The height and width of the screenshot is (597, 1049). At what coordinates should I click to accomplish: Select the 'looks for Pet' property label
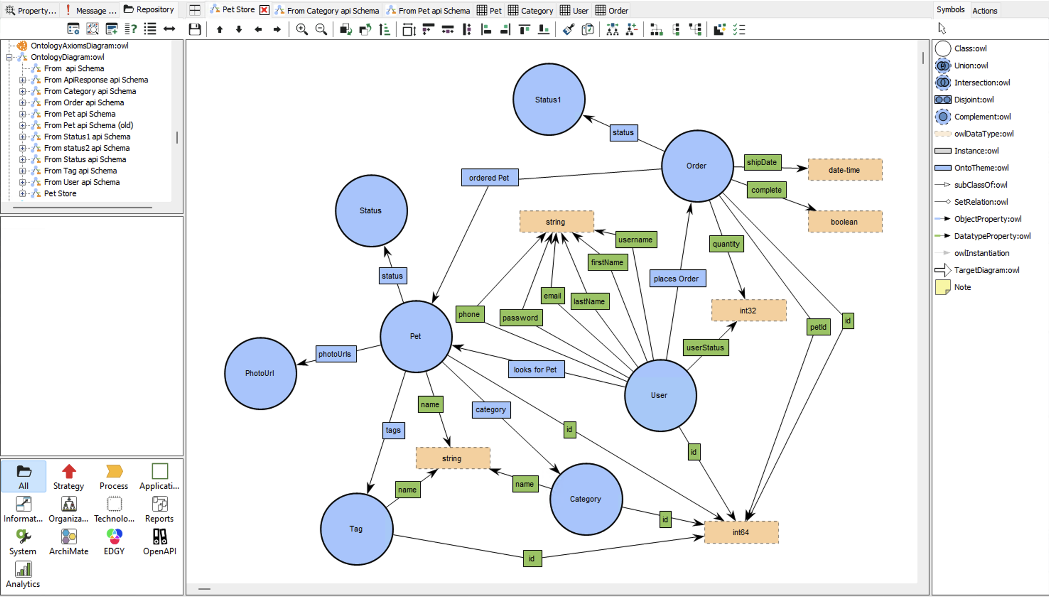tap(536, 370)
